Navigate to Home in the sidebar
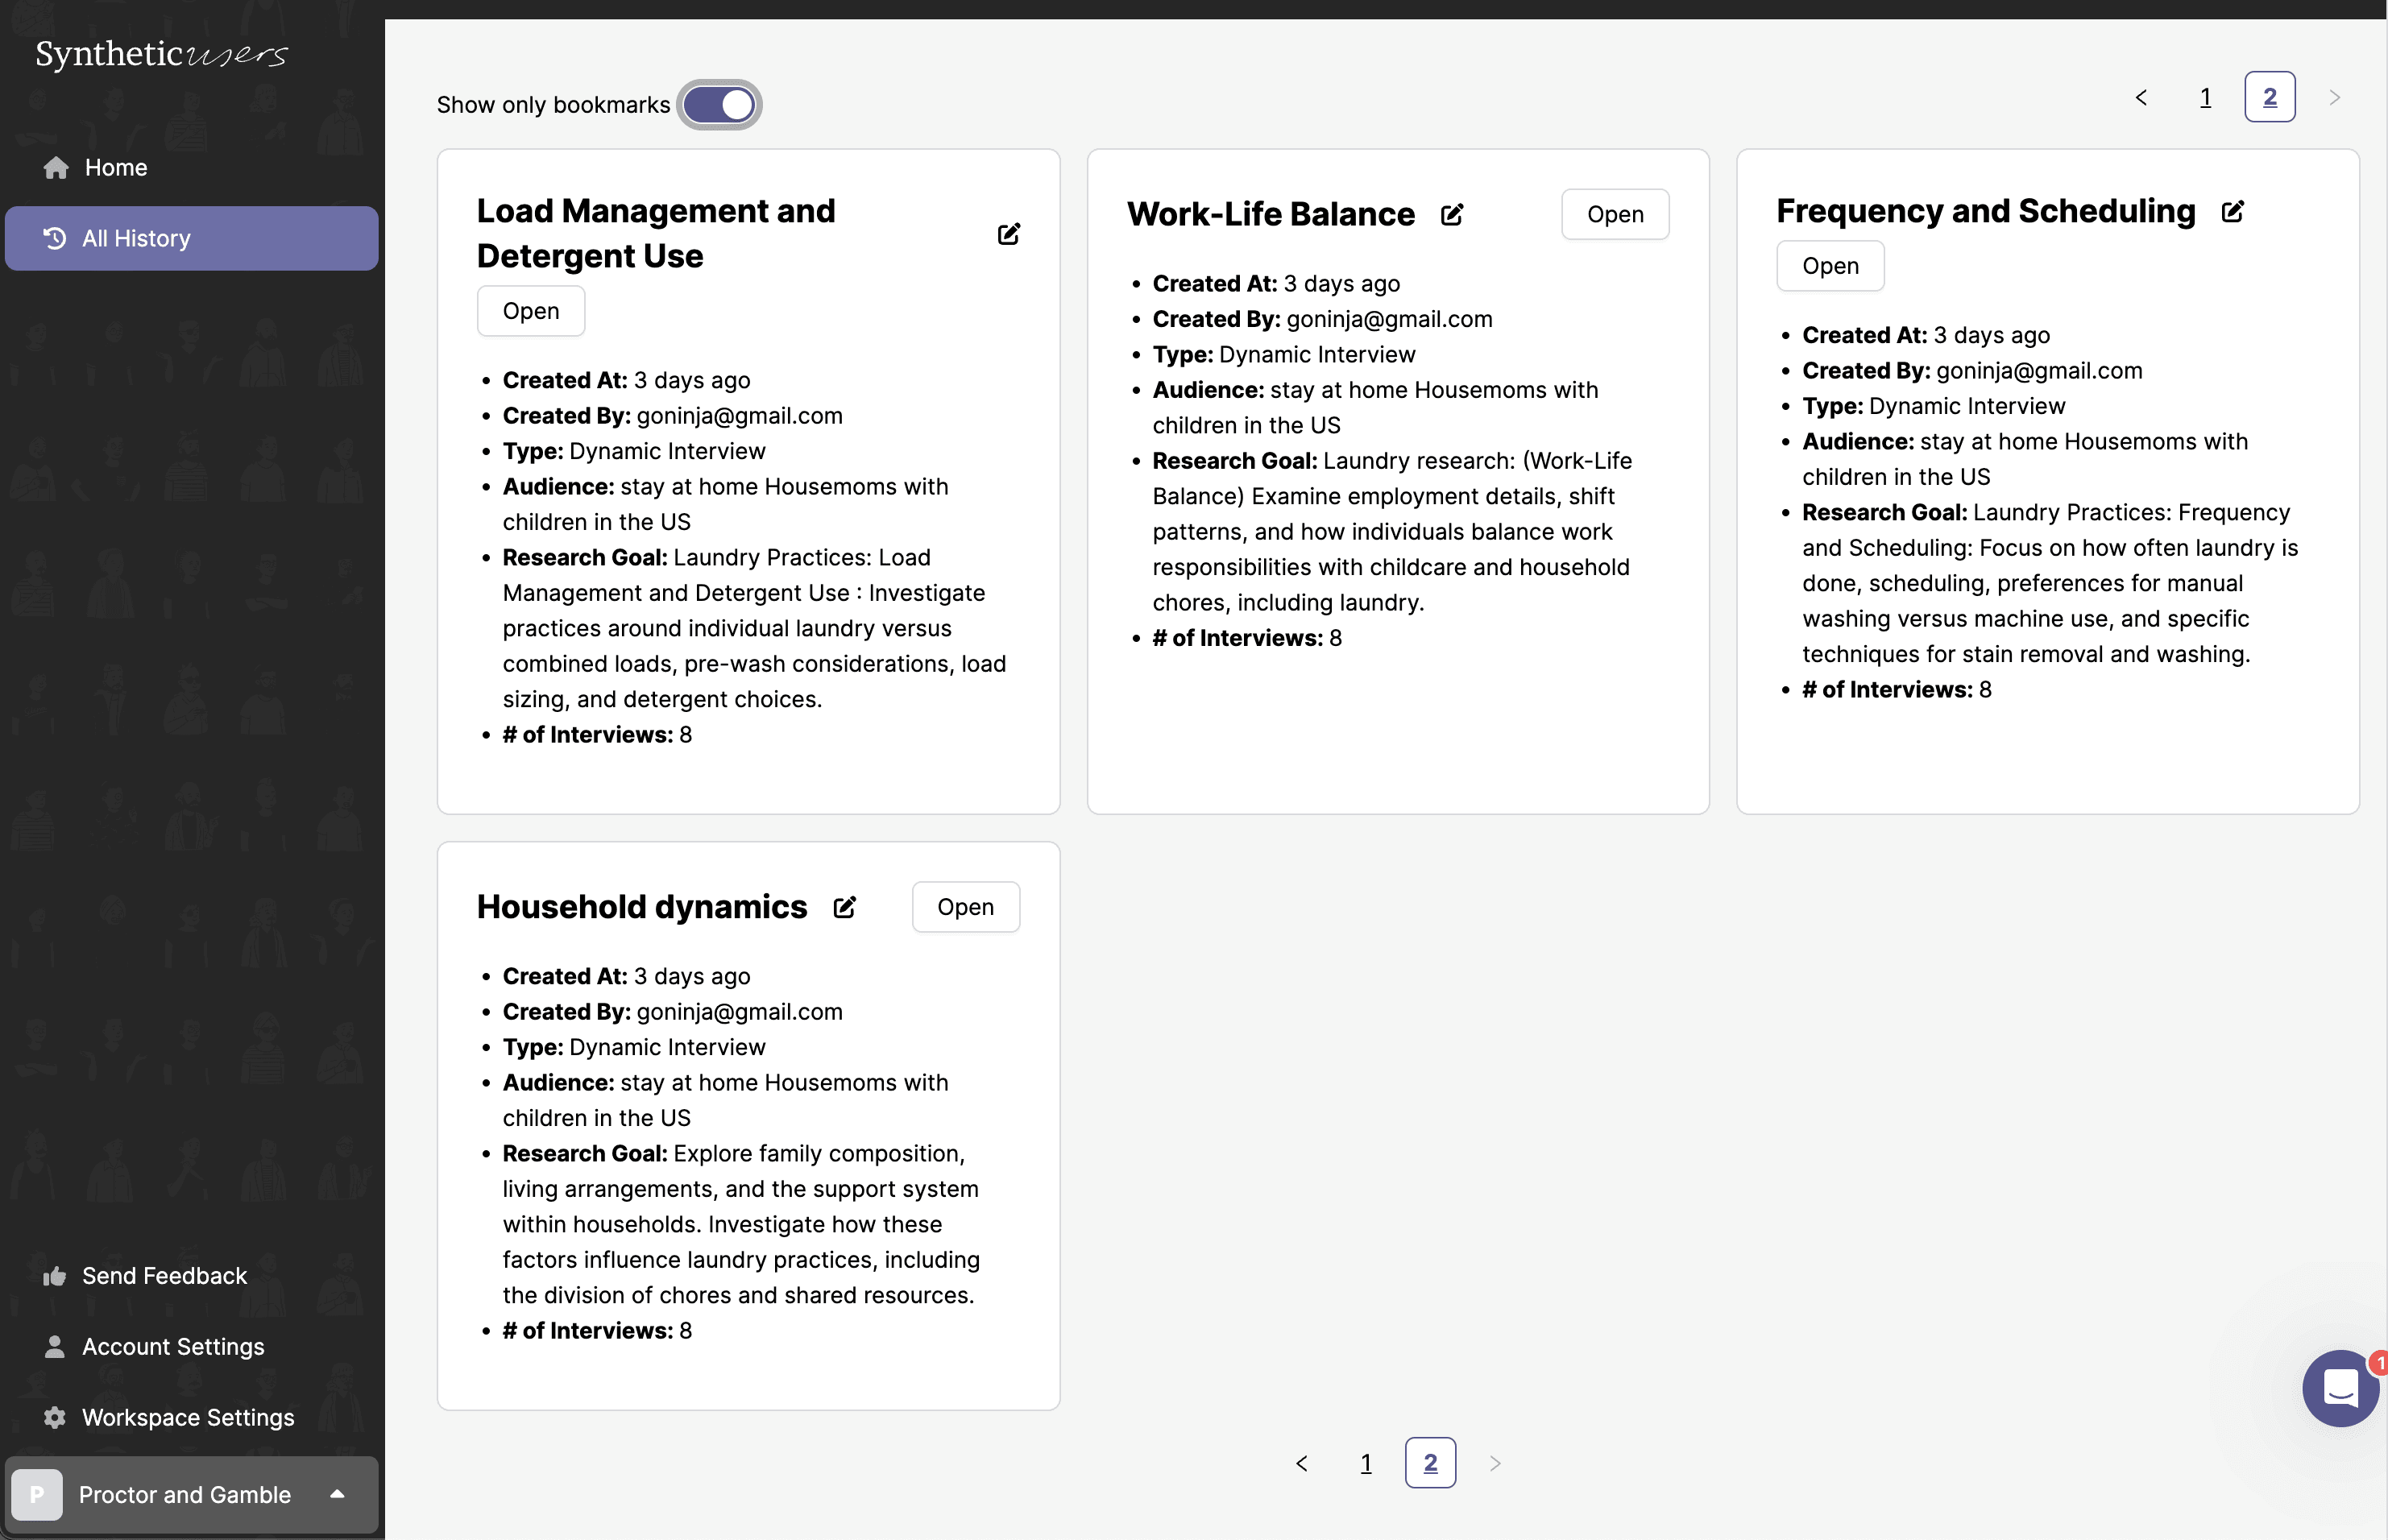 115,167
